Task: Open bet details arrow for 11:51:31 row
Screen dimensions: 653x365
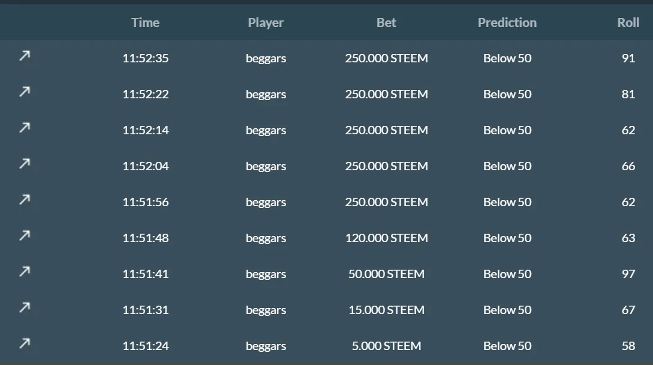Action: tap(25, 307)
